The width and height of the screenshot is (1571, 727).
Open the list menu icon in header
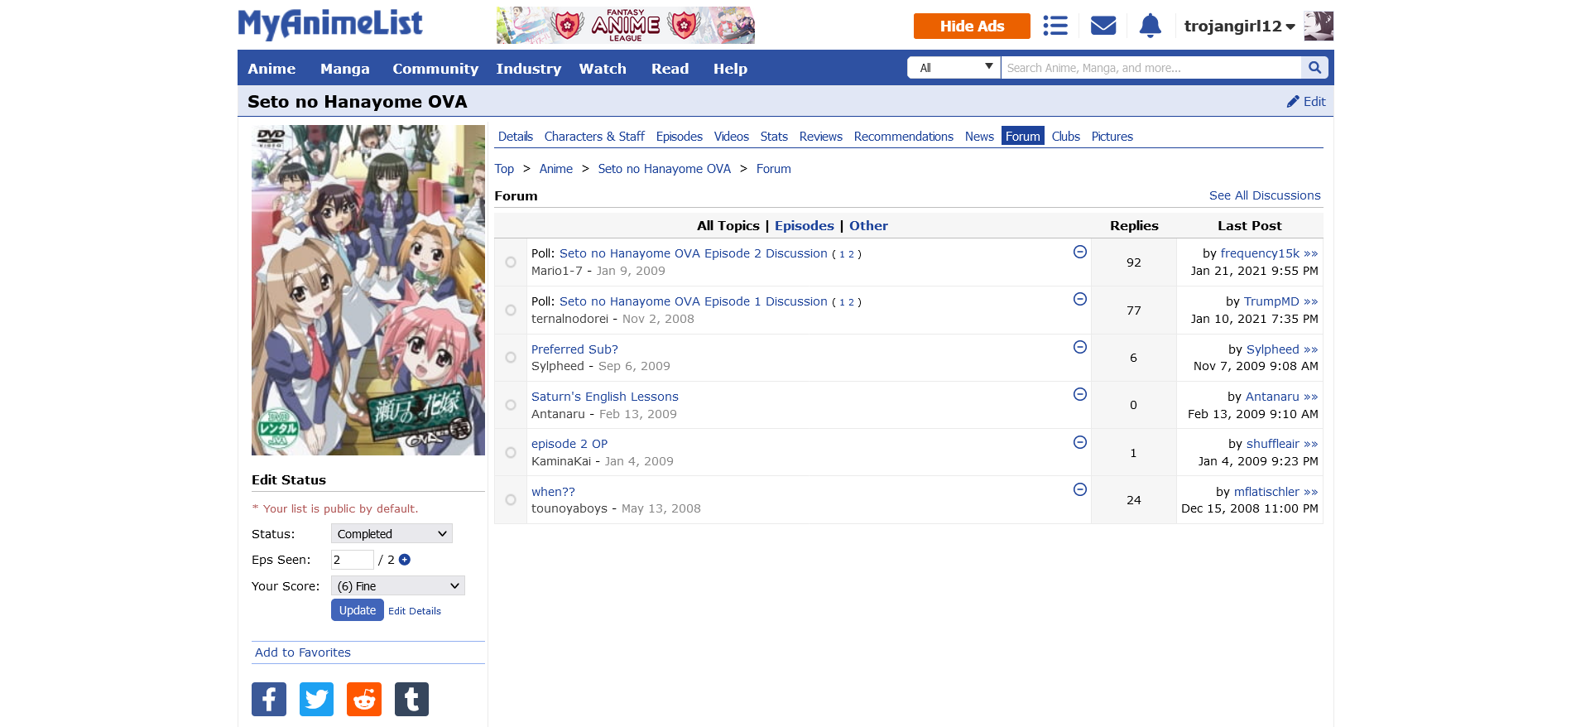coord(1055,26)
